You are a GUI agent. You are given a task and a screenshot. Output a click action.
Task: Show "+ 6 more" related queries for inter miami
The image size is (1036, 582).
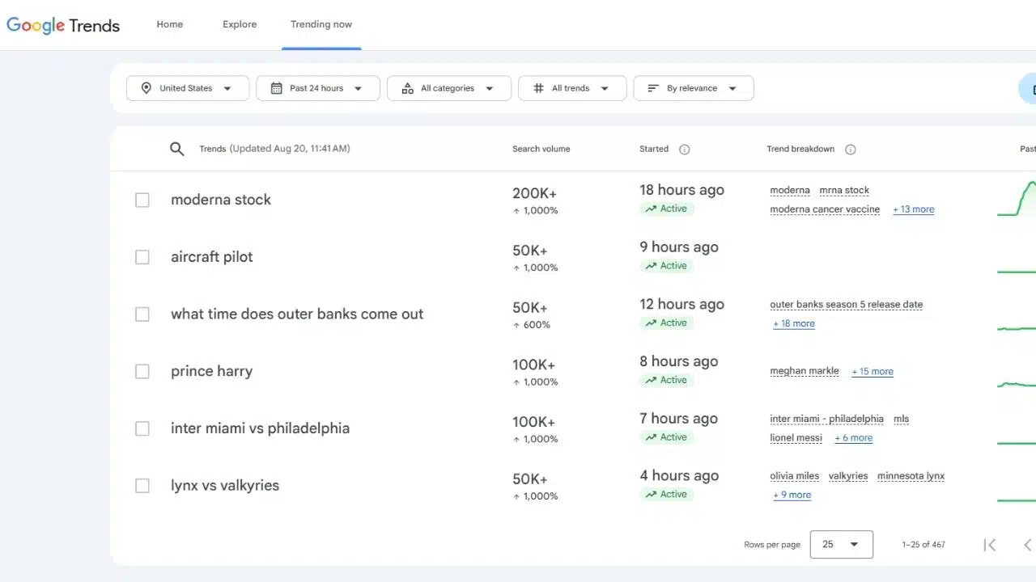854,438
